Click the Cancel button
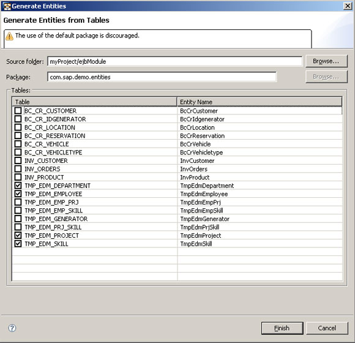 coord(327,328)
